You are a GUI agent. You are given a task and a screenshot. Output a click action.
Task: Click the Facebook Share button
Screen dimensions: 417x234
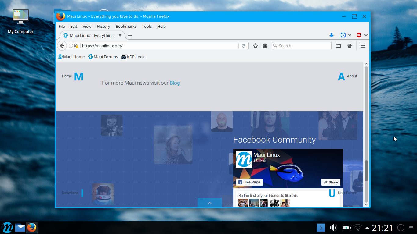point(331,182)
